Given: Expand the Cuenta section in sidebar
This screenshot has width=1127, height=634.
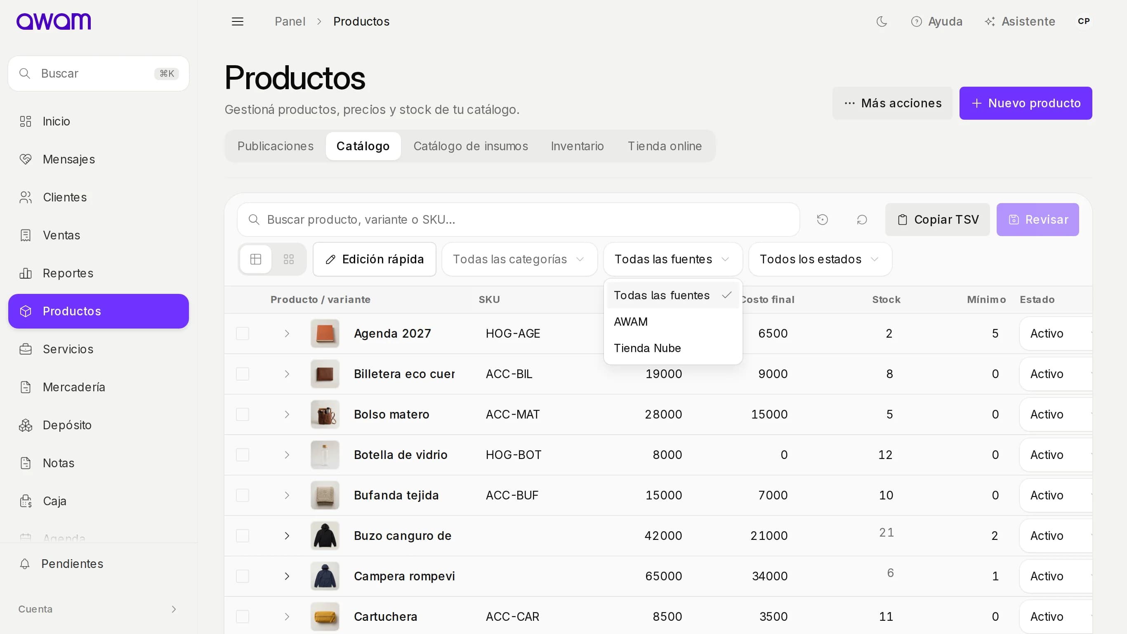Looking at the screenshot, I should 99,609.
